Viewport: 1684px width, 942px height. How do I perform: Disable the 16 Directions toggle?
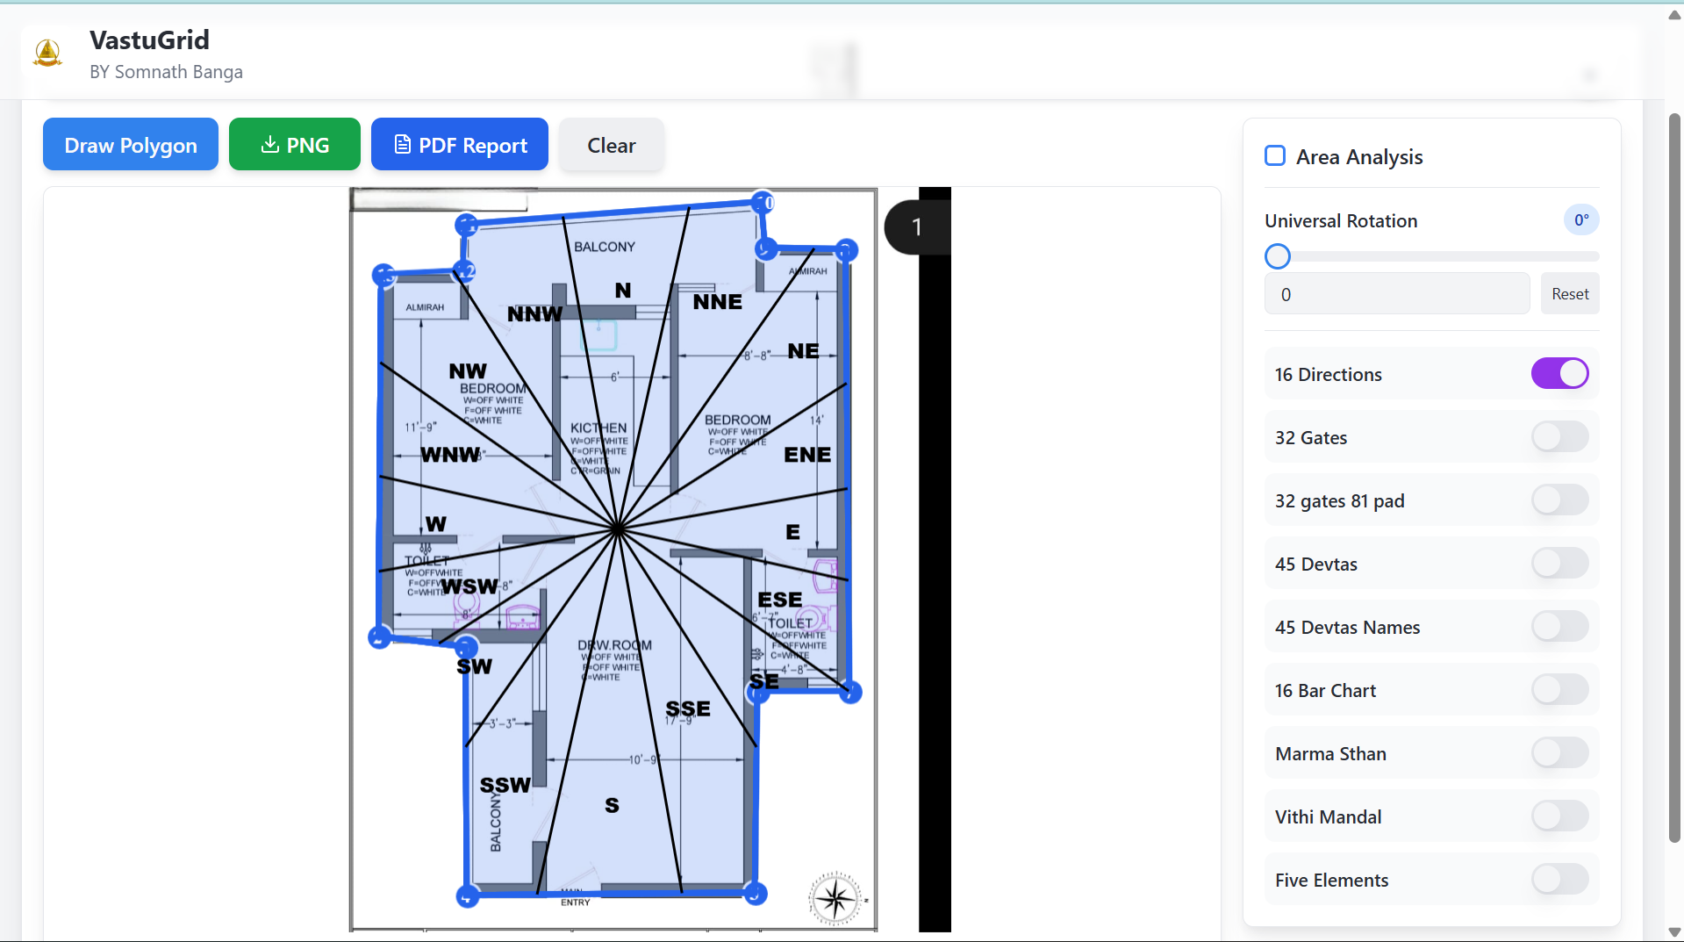pos(1559,373)
